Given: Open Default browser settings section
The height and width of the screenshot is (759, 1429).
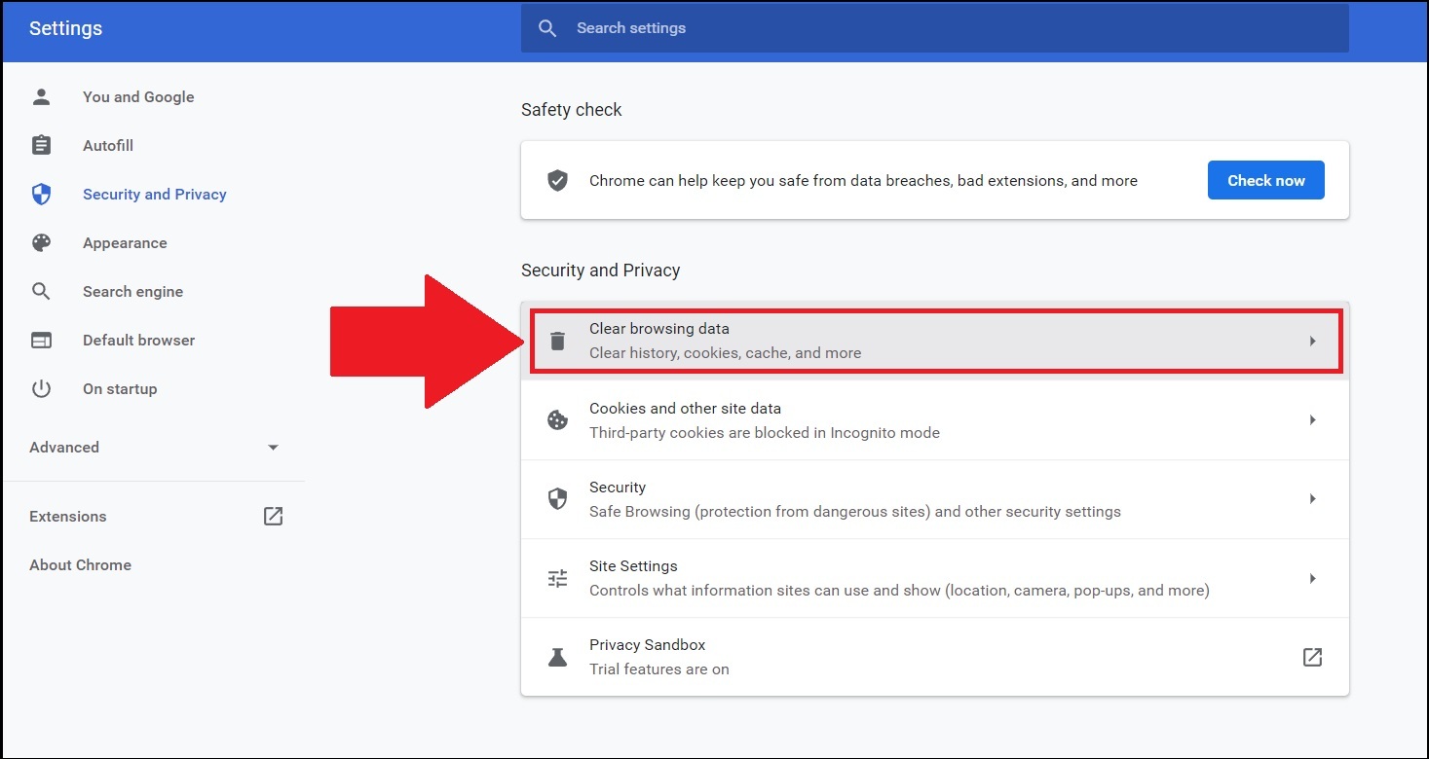Looking at the screenshot, I should click(138, 340).
